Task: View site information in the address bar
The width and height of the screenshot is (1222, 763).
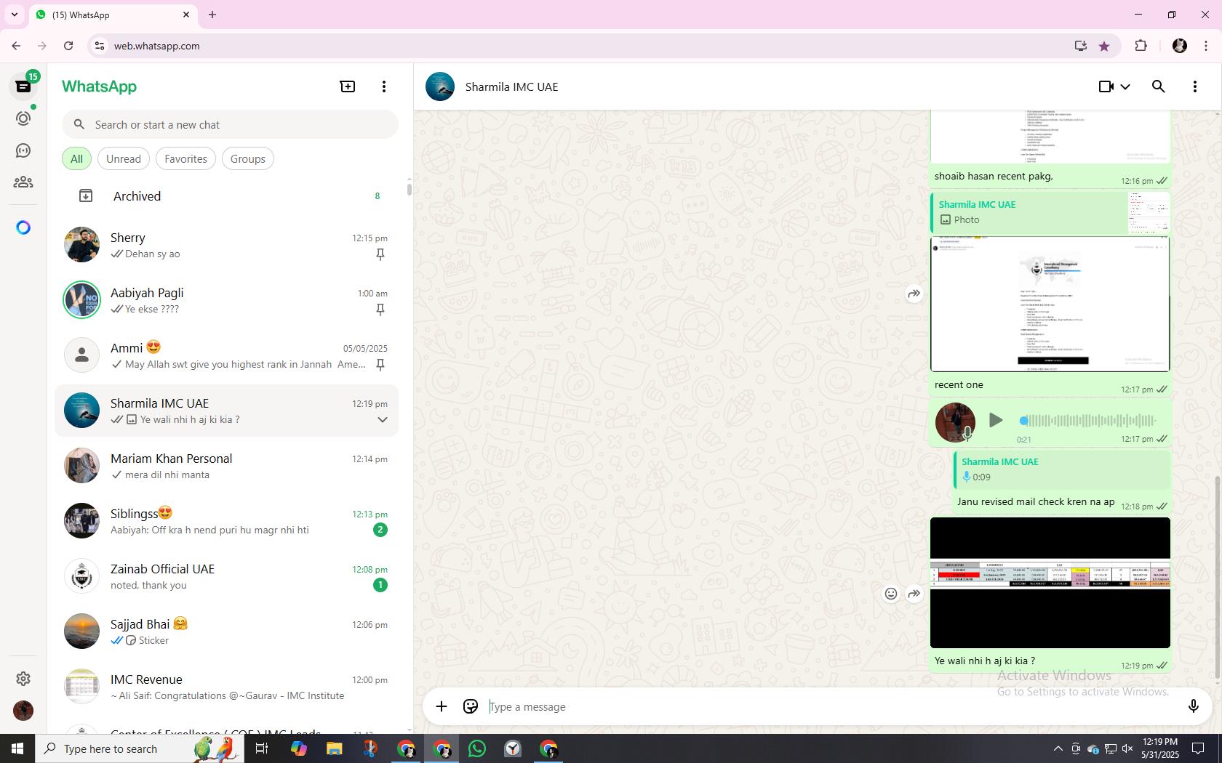Action: (100, 46)
